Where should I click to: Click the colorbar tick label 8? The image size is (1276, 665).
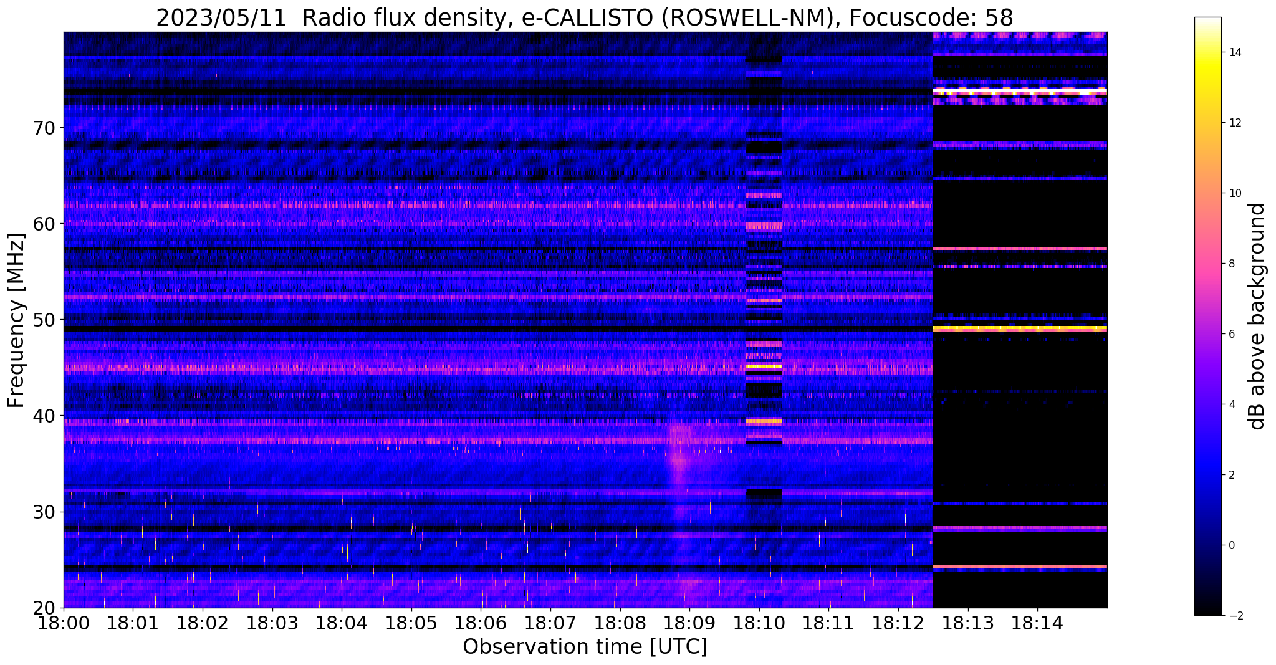coord(1231,264)
